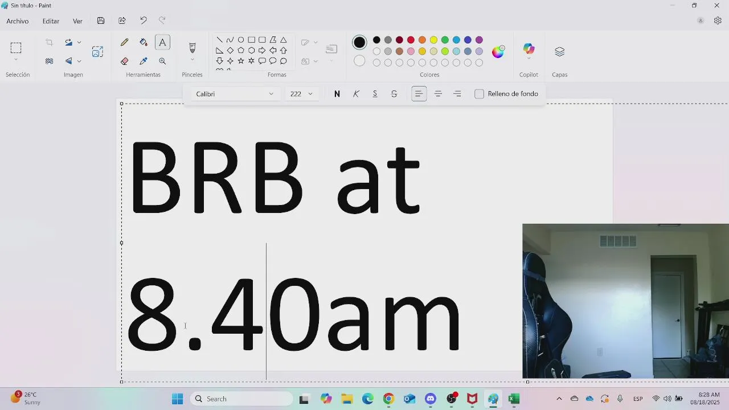Viewport: 729px width, 410px height.
Task: Set text alignment to center
Action: (438, 94)
